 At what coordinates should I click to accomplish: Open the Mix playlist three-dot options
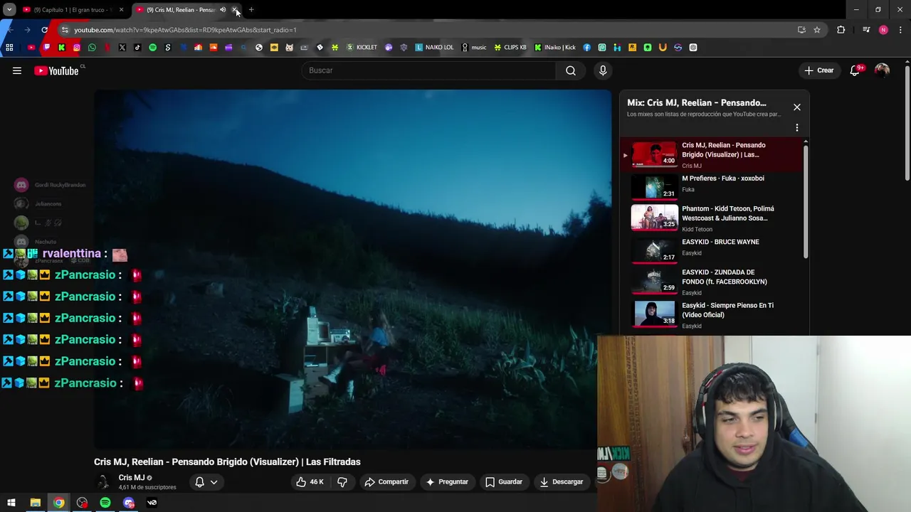797,128
